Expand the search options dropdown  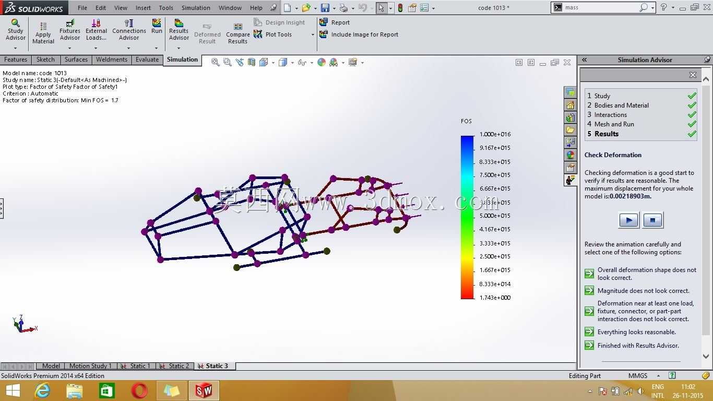click(x=653, y=8)
